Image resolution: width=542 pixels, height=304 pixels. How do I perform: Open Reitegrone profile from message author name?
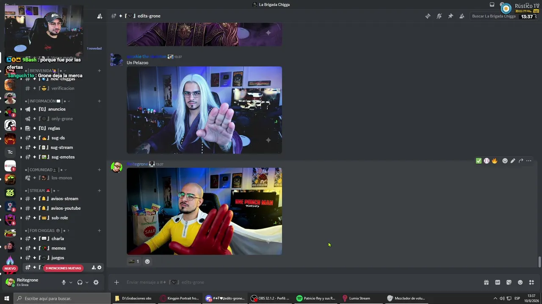click(138, 164)
